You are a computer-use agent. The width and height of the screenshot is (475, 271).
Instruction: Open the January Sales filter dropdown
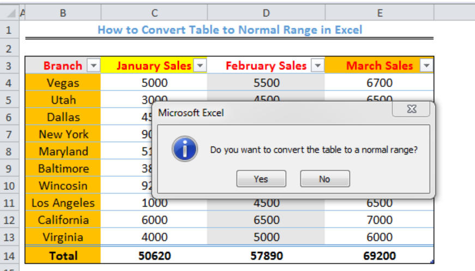pyautogui.click(x=200, y=65)
